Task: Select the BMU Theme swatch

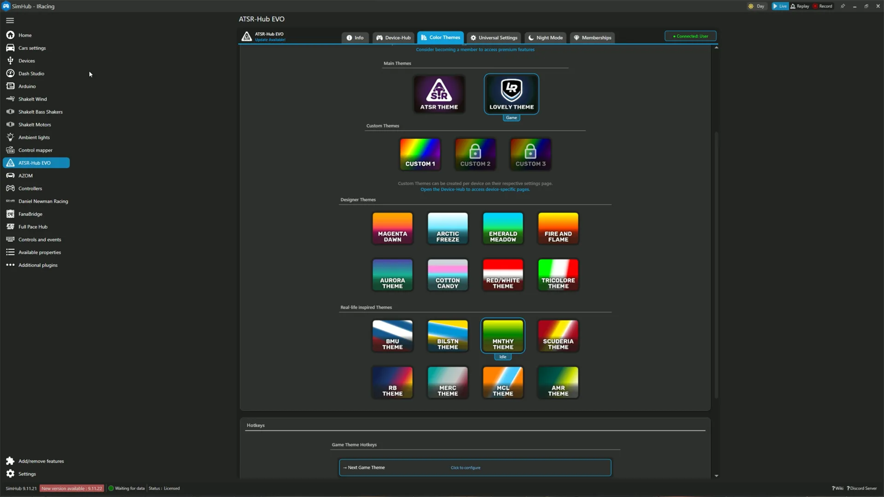Action: pyautogui.click(x=393, y=336)
